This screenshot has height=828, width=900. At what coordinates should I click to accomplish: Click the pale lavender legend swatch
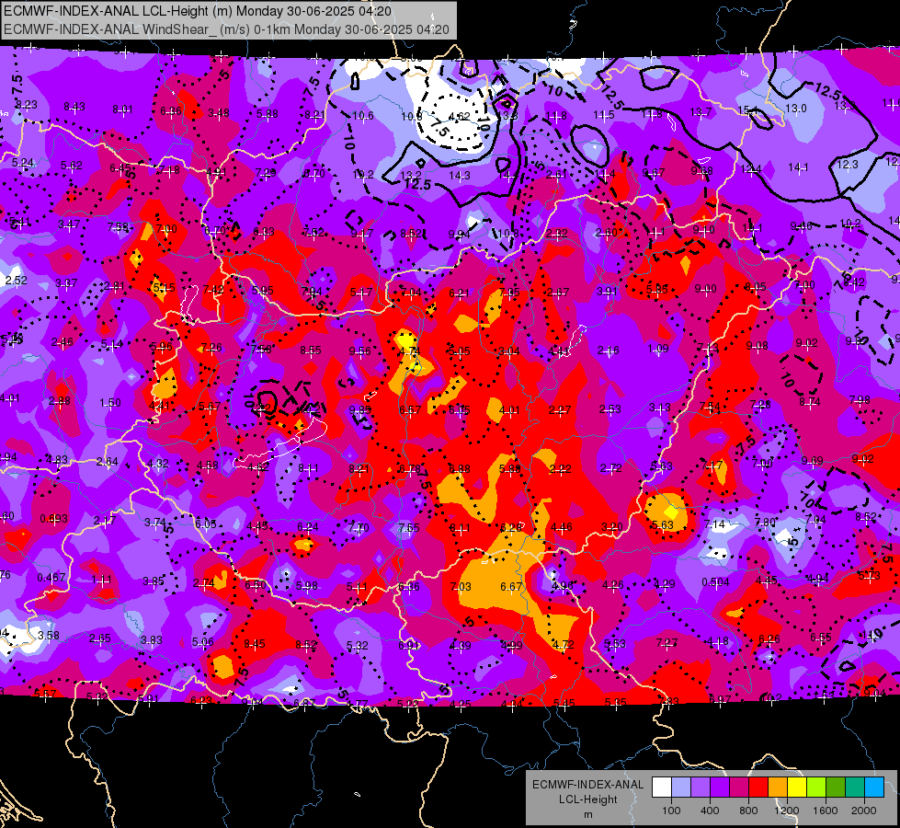click(680, 788)
